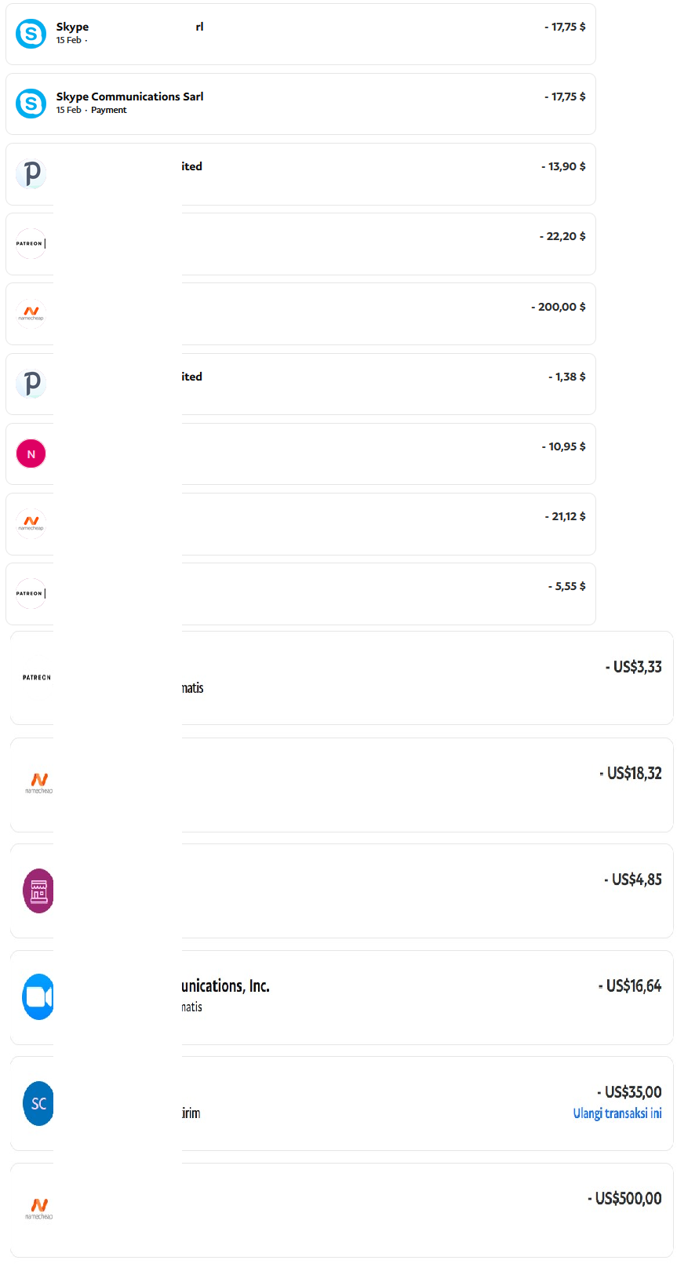Click the Namecheap logo beside -200,00 $
677x1264 pixels.
(31, 313)
